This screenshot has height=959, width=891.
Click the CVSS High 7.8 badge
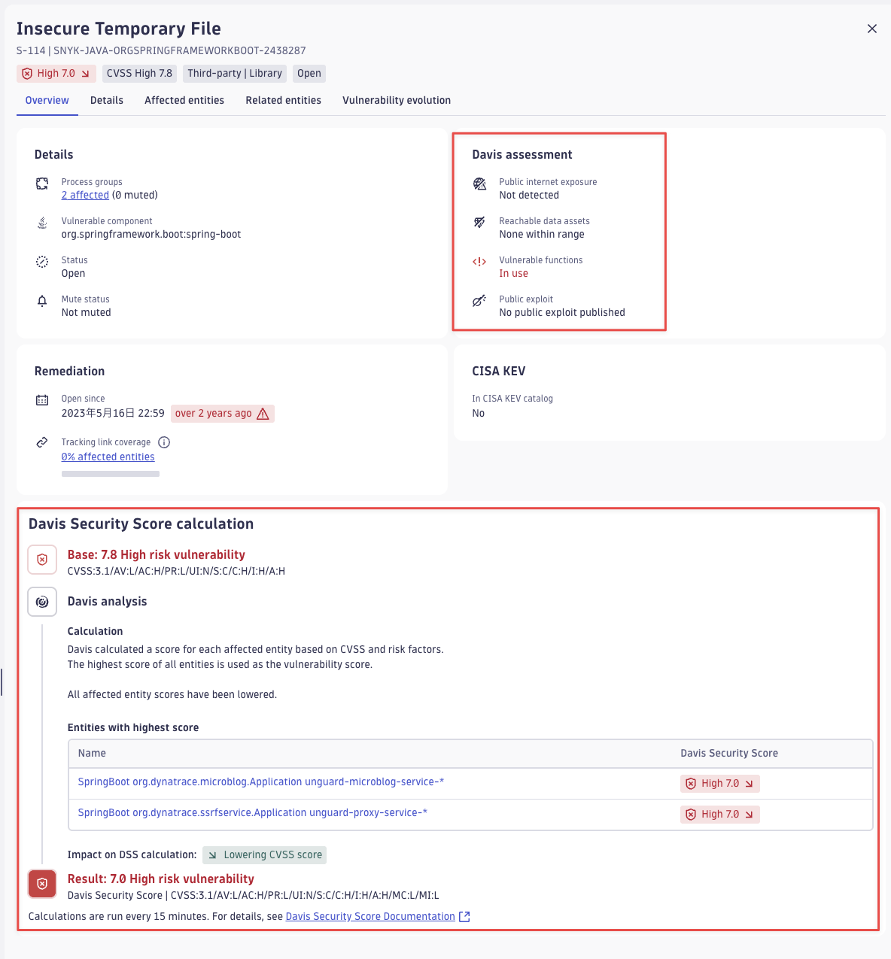pos(139,73)
